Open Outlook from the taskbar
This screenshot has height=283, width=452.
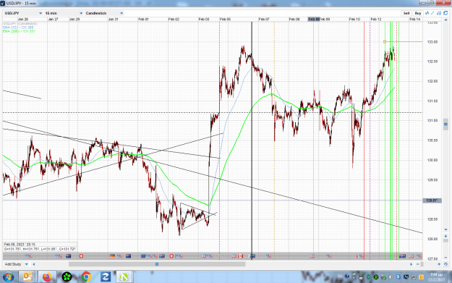coord(27,277)
